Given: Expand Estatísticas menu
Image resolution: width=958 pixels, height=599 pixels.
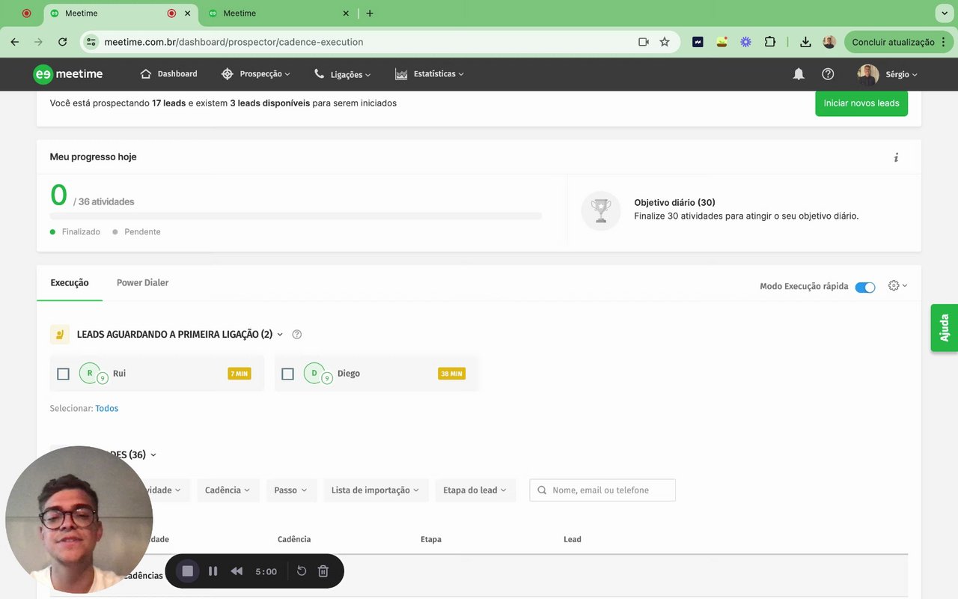Looking at the screenshot, I should pyautogui.click(x=430, y=74).
